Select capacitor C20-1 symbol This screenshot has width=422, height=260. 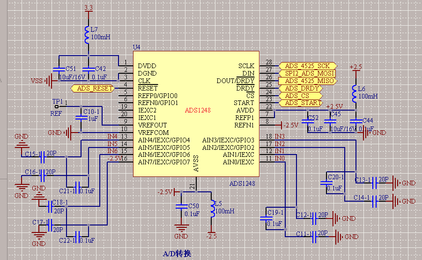click(326, 183)
